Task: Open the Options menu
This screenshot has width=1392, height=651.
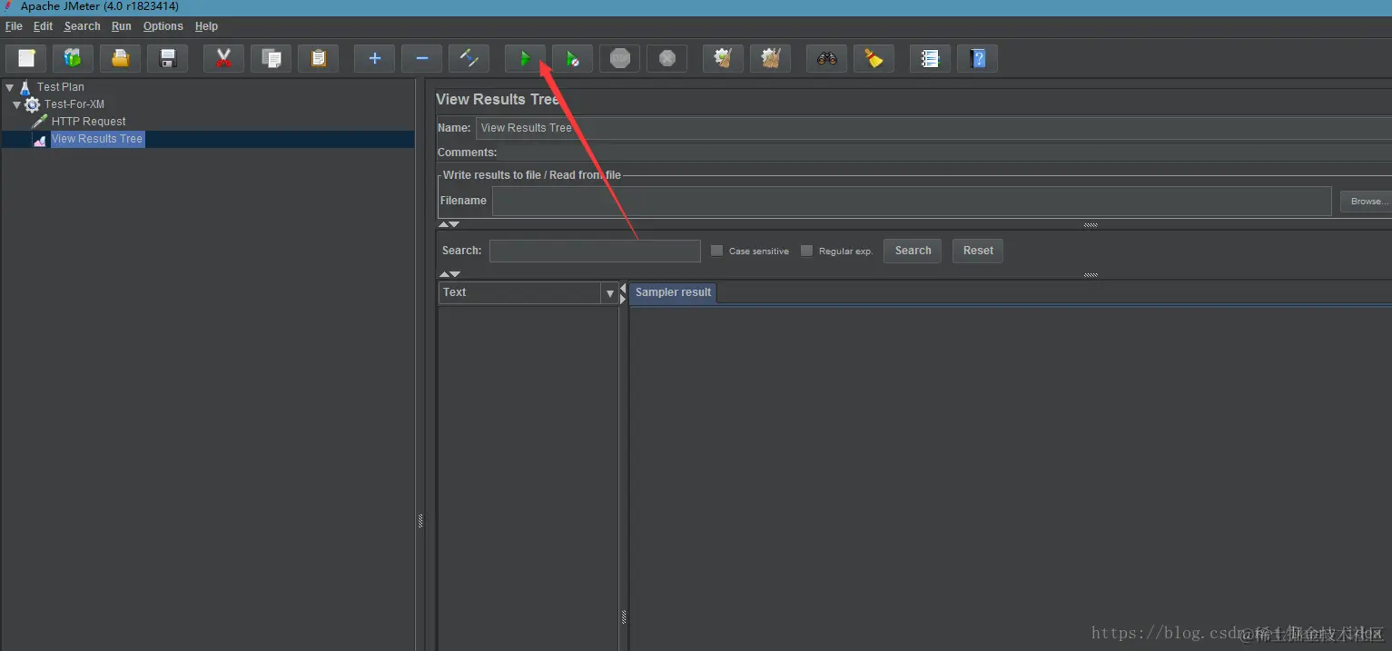Action: click(x=163, y=26)
